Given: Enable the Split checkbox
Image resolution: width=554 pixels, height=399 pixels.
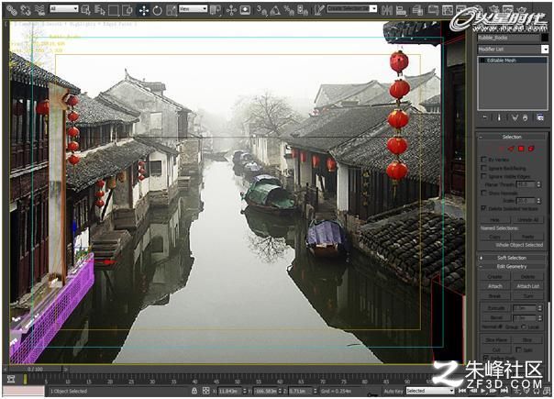Looking at the screenshot, I should pyautogui.click(x=518, y=349).
